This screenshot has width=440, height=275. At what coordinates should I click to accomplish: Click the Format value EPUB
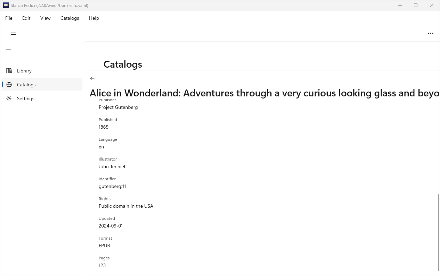[104, 246]
